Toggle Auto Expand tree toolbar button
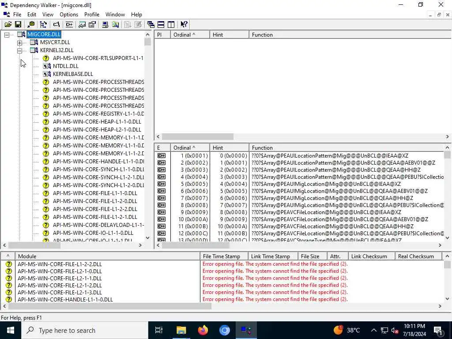Viewport: 452px width, 339px height. (44, 25)
